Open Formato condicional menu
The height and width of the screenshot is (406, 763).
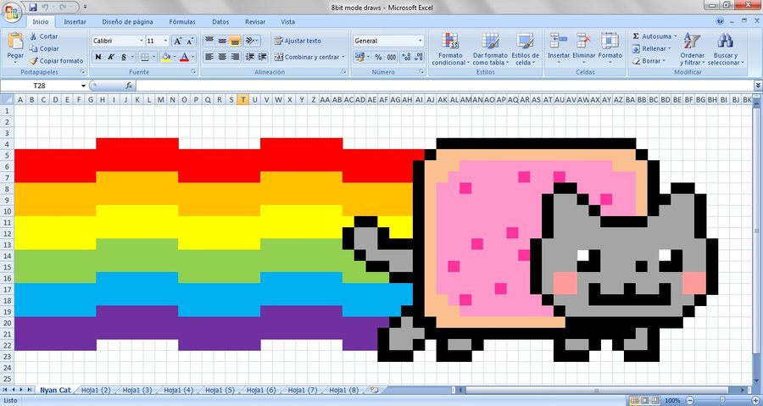pyautogui.click(x=450, y=48)
